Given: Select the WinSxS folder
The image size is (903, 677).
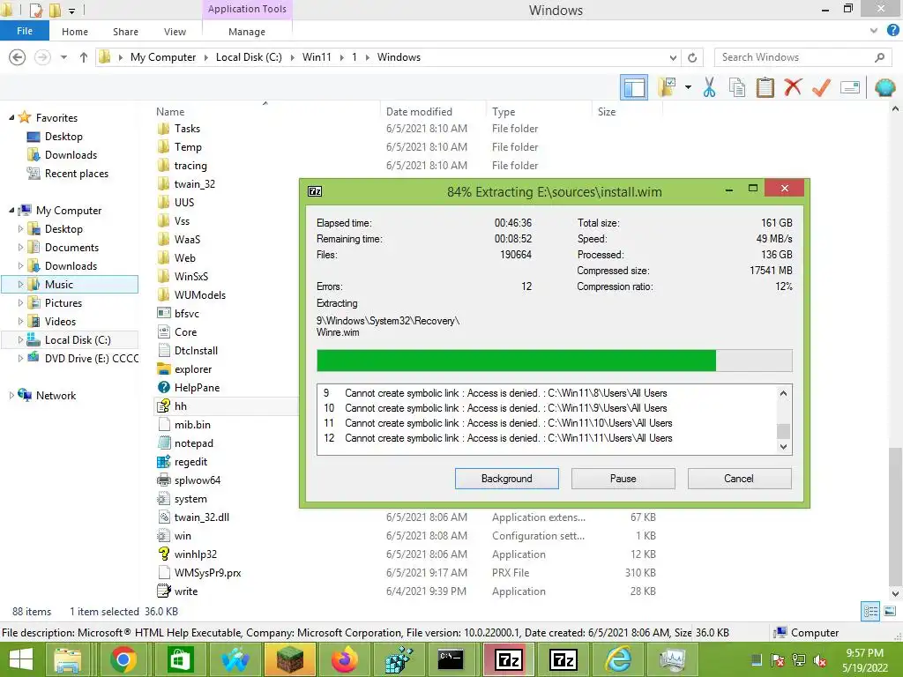Looking at the screenshot, I should 191,276.
